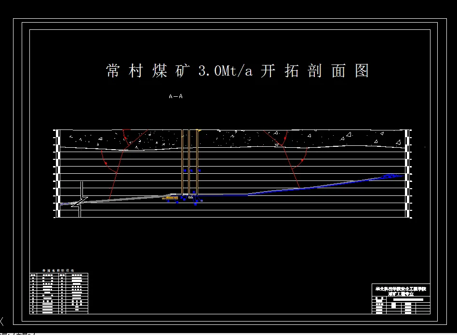Select the right vertical elevation scale bar

408,173
